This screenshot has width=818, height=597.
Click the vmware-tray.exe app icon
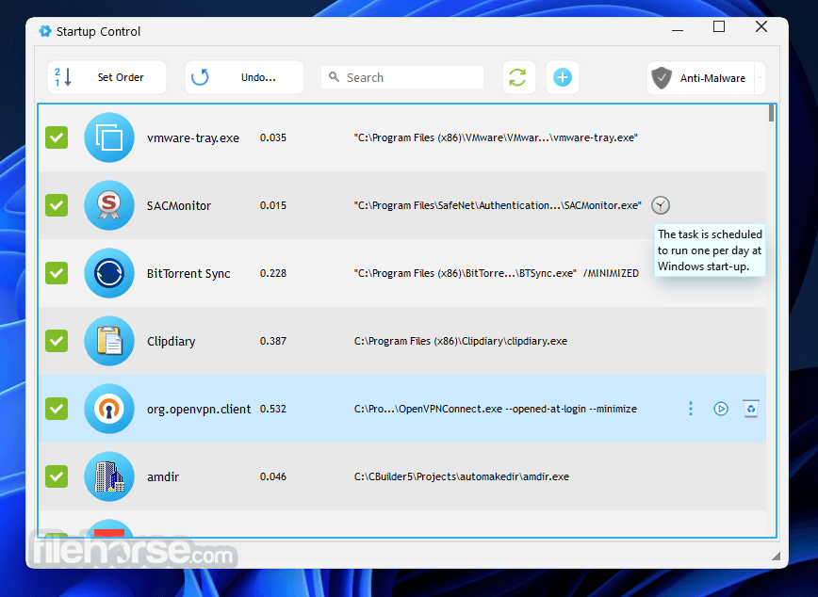(109, 137)
